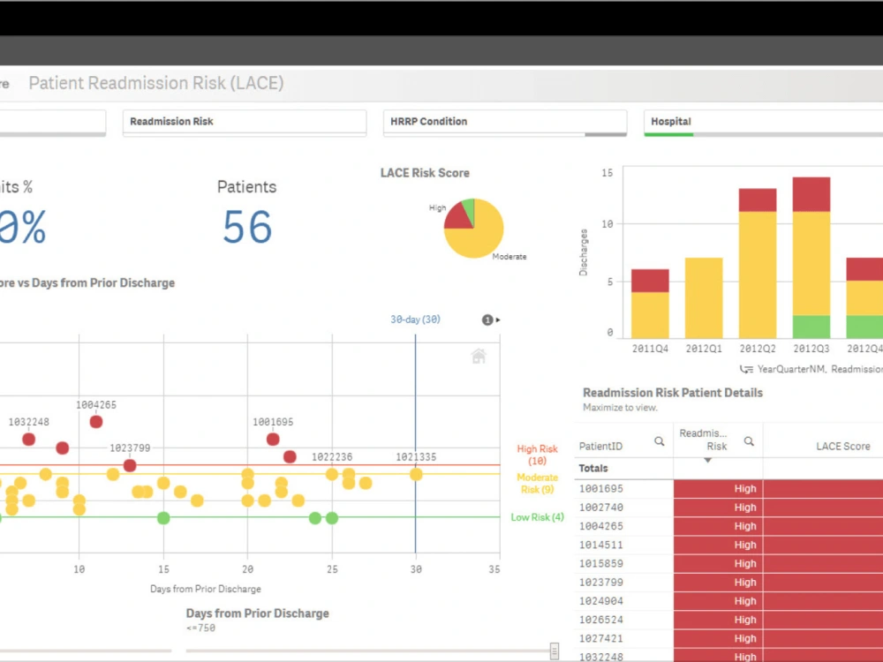Click the Moderate Risk (9) reference label
The image size is (883, 662).
(537, 484)
